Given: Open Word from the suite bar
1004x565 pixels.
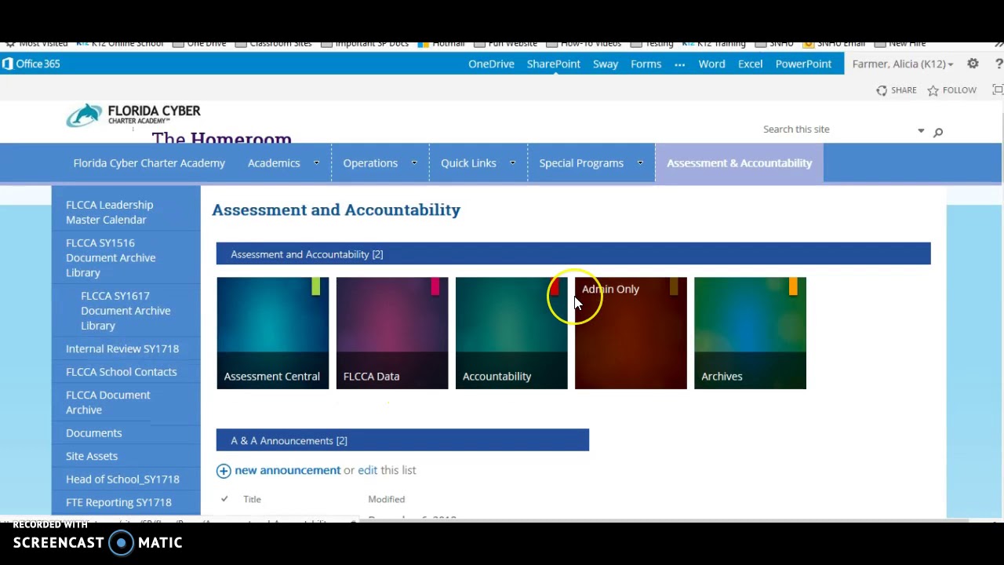Looking at the screenshot, I should (x=712, y=64).
